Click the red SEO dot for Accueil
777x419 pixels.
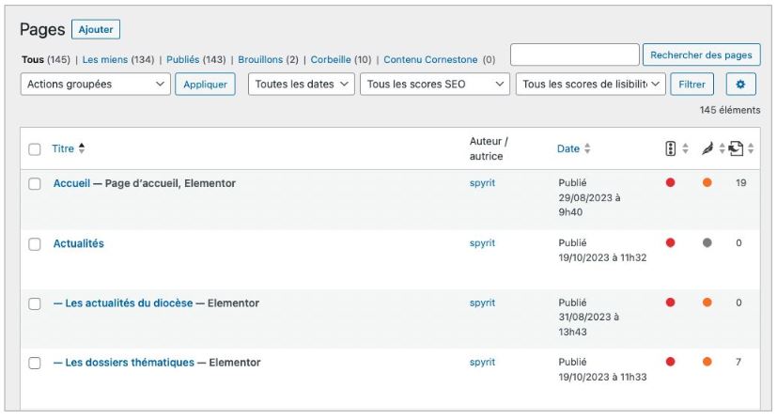tap(670, 183)
